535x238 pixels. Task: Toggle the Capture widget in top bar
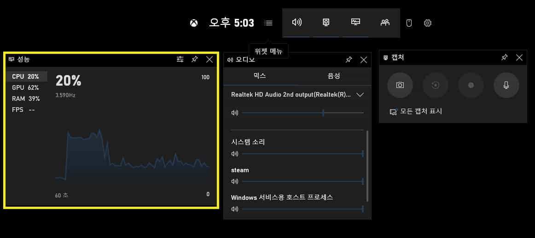pyautogui.click(x=326, y=22)
